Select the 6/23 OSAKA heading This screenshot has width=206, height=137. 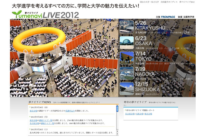144,41
